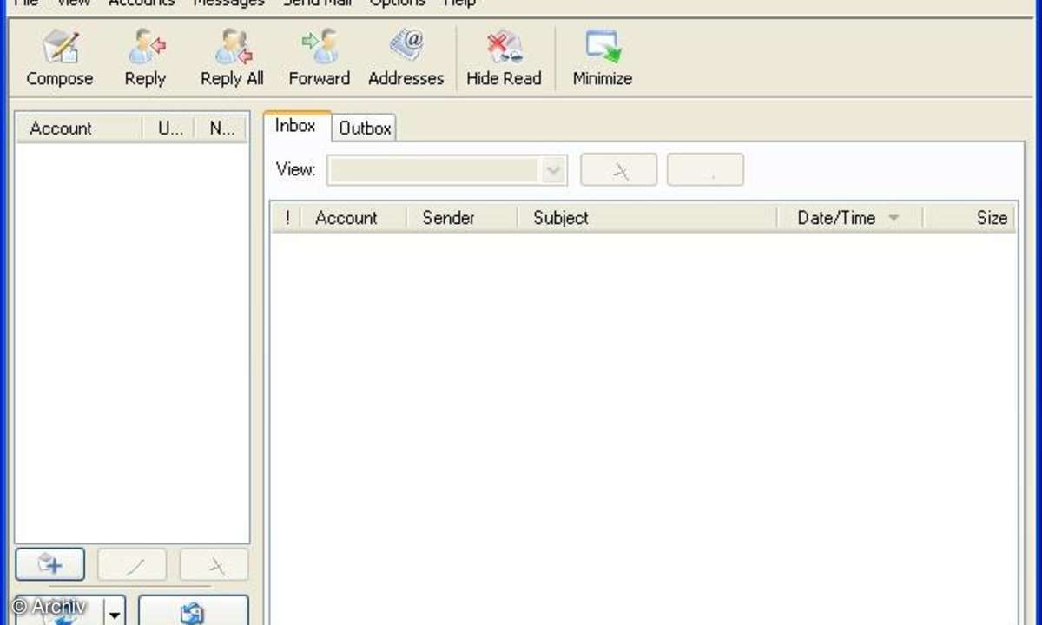This screenshot has width=1042, height=625.
Task: Click the "U..." column header in accounts panel
Action: [x=169, y=128]
